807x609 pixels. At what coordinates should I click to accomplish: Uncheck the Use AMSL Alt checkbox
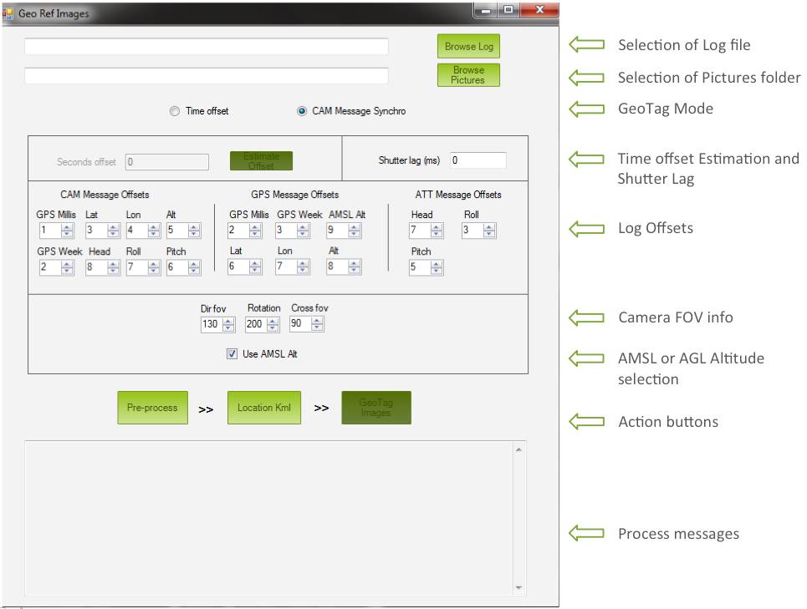click(232, 353)
